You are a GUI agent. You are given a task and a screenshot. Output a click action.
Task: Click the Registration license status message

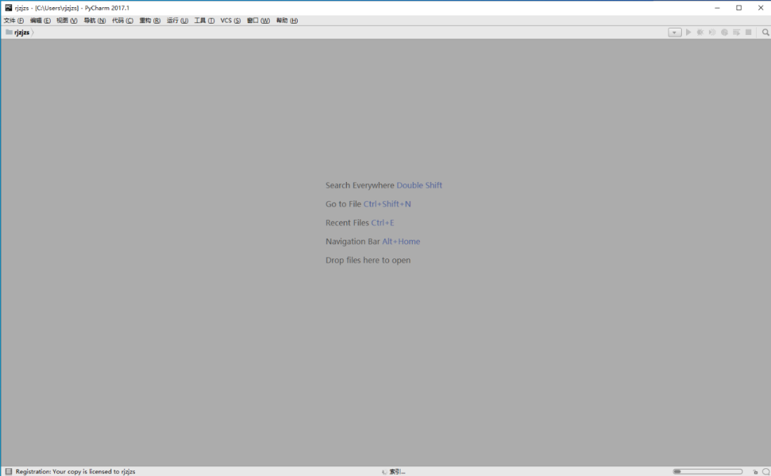pyautogui.click(x=75, y=472)
